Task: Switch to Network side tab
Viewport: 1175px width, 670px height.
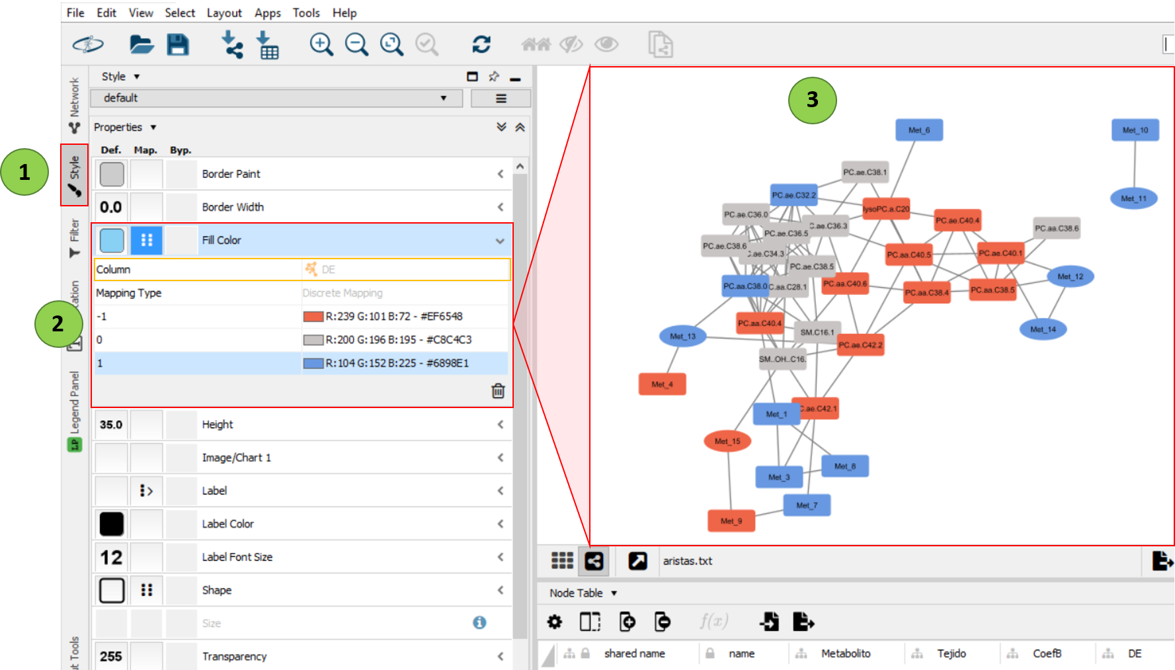Action: [x=75, y=105]
